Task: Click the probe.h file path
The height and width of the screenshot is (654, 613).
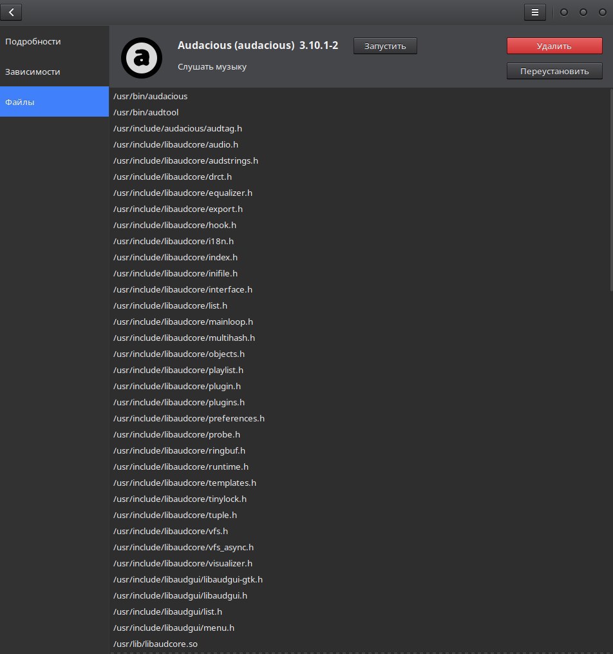Action: (x=176, y=435)
